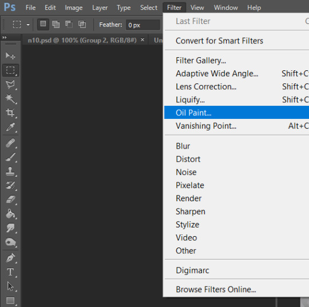Expand the Blur submenu

[236, 146]
